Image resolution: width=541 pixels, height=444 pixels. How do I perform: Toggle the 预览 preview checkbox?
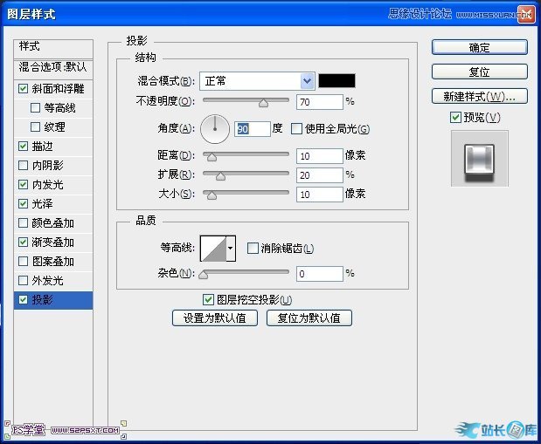455,118
